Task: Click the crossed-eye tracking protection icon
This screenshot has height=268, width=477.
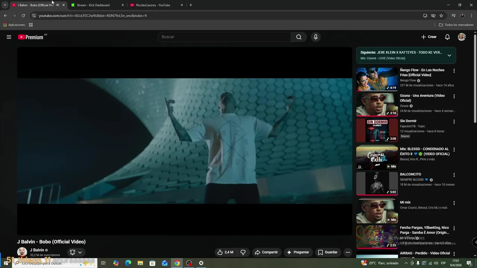Action: coord(433,16)
